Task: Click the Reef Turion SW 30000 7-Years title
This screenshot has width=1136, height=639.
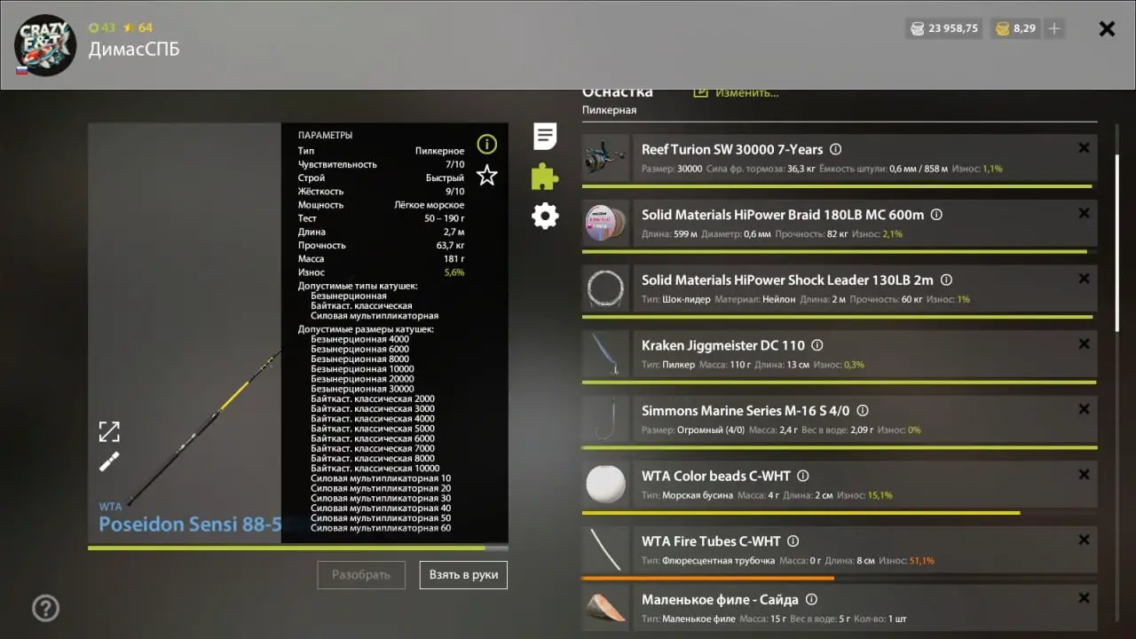Action: coord(732,149)
